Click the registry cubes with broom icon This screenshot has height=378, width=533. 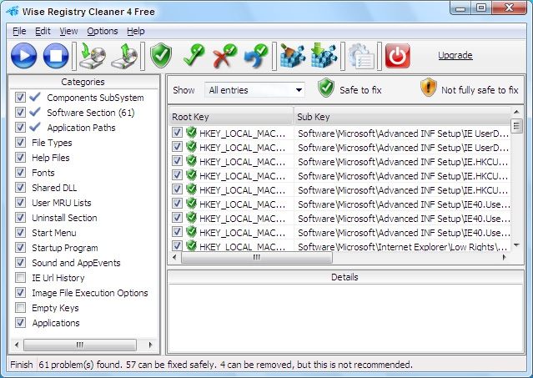tap(293, 55)
